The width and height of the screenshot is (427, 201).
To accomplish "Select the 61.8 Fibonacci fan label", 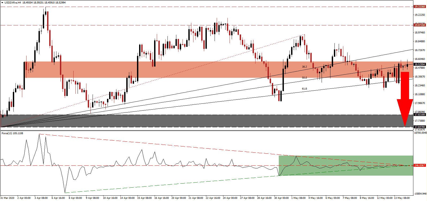I will click(x=304, y=89).
